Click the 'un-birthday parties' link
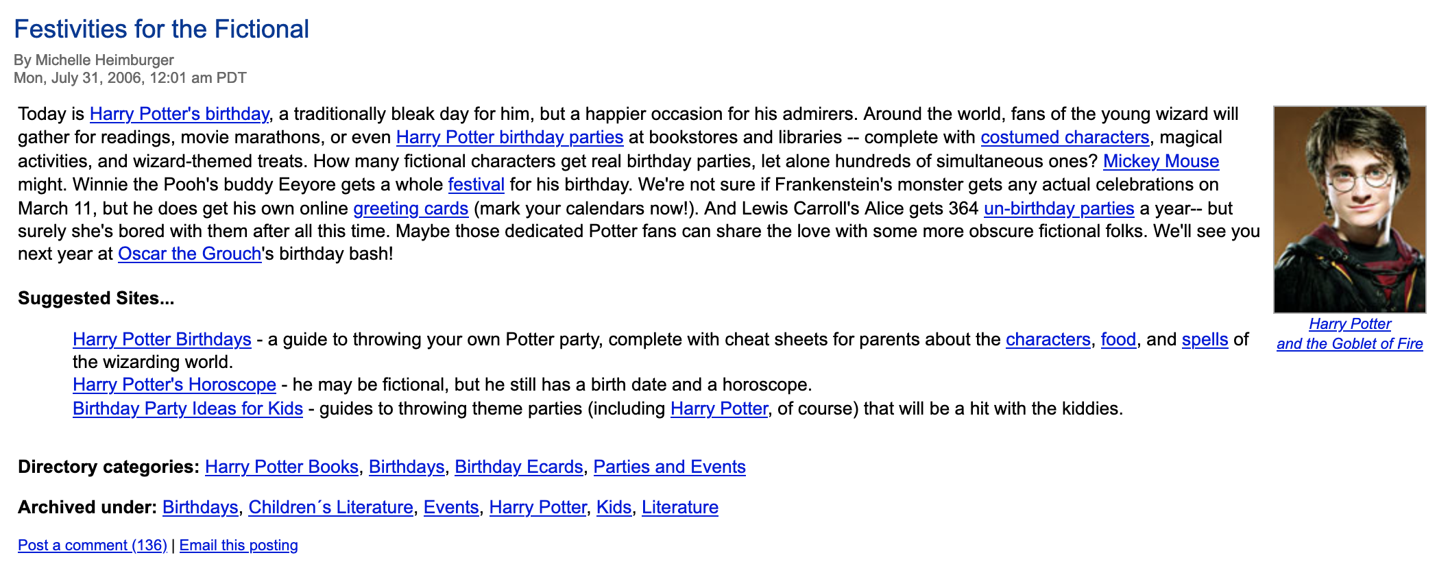Screen dimensions: 1437x564 point(1059,208)
